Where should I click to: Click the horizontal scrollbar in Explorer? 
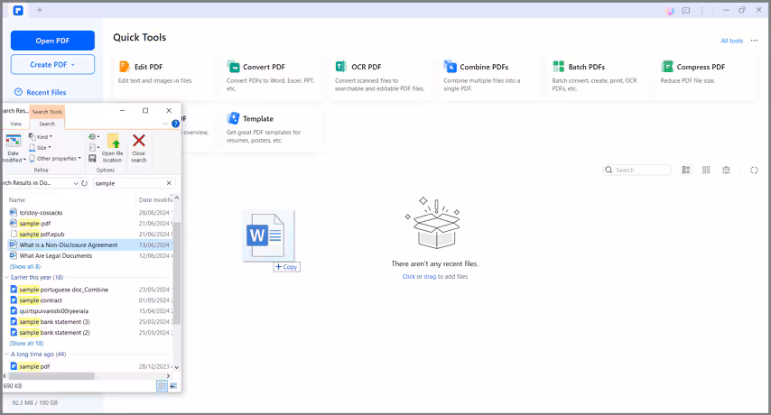[x=54, y=375]
